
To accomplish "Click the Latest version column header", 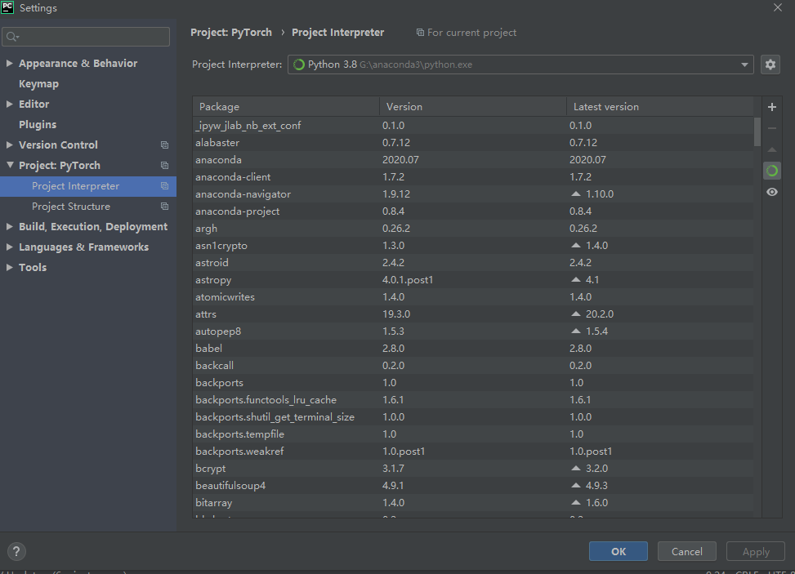I will [659, 107].
